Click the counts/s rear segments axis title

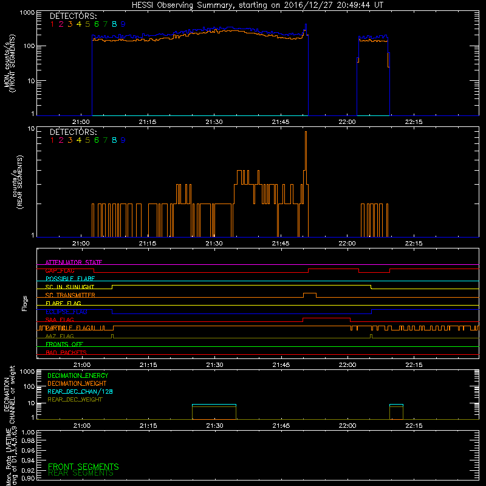point(18,182)
